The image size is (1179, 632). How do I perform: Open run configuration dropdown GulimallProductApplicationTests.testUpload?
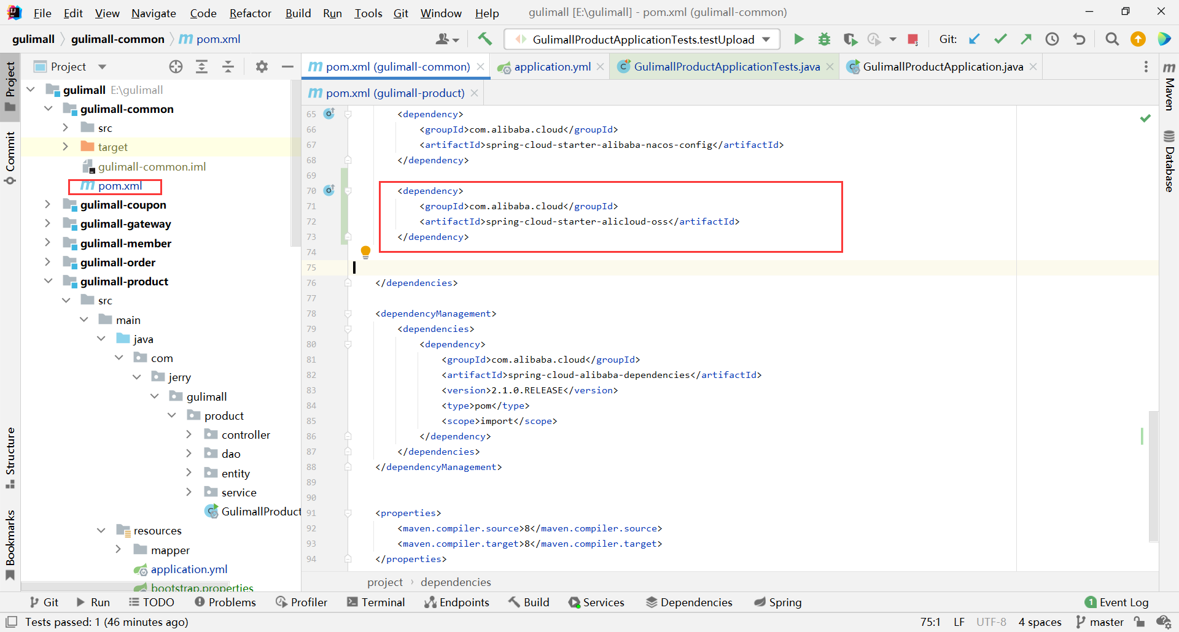[x=642, y=39]
